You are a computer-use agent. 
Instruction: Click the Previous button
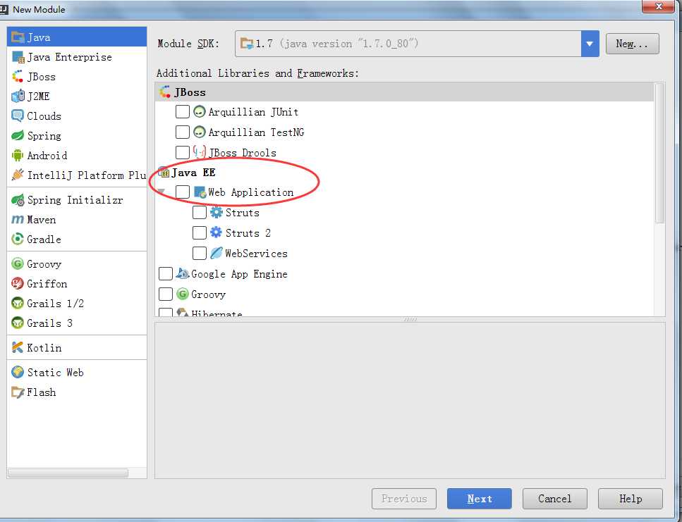[x=404, y=499]
